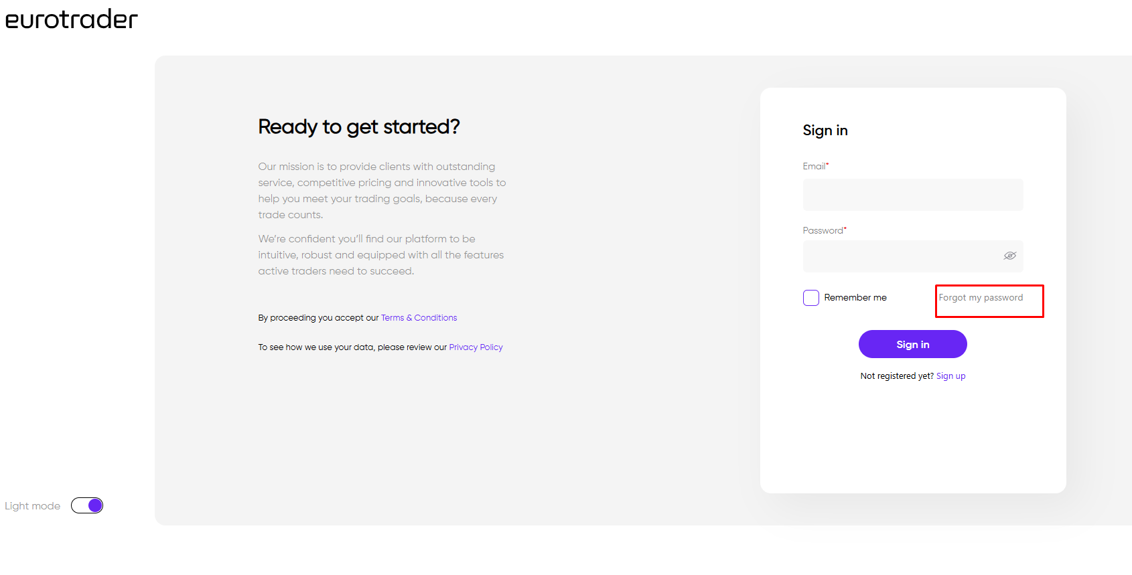Submit with the purple Sign in button

click(x=913, y=344)
